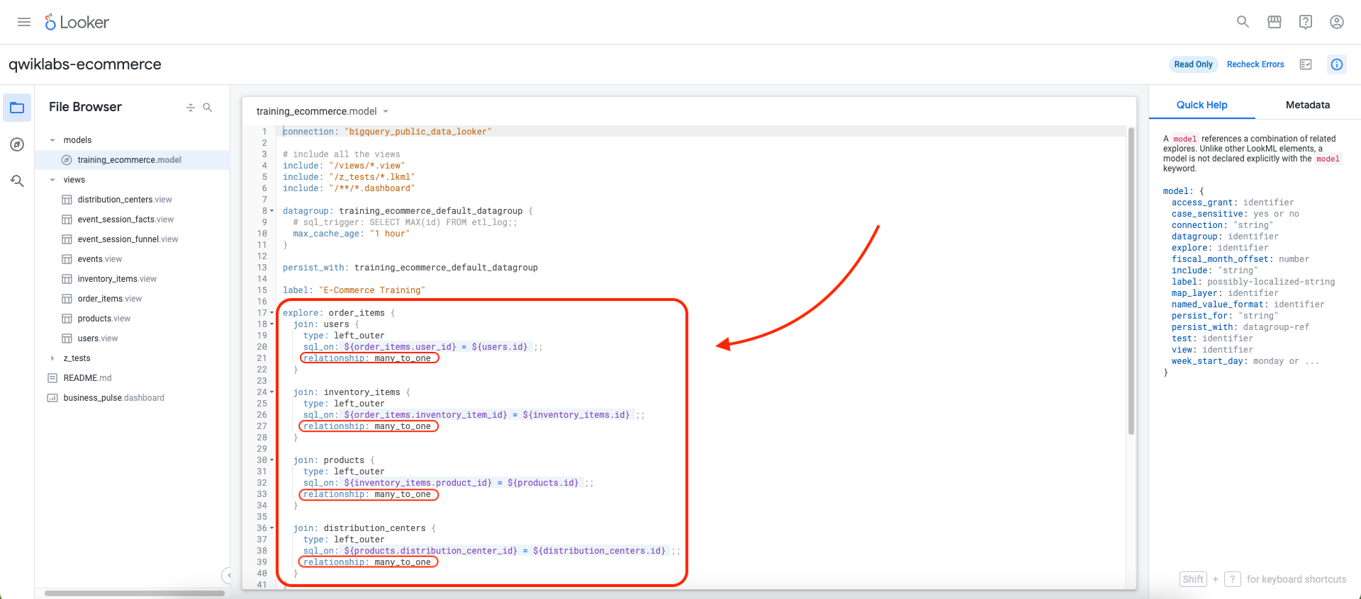Open the Object Browser compass icon
The height and width of the screenshot is (599, 1361).
pyautogui.click(x=17, y=144)
